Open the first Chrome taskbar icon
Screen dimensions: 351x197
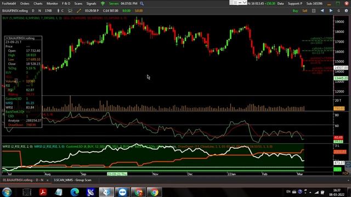[x=138, y=192]
